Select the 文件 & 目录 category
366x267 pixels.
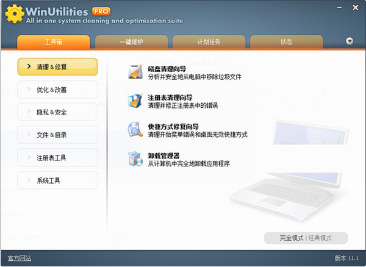pyautogui.click(x=57, y=135)
